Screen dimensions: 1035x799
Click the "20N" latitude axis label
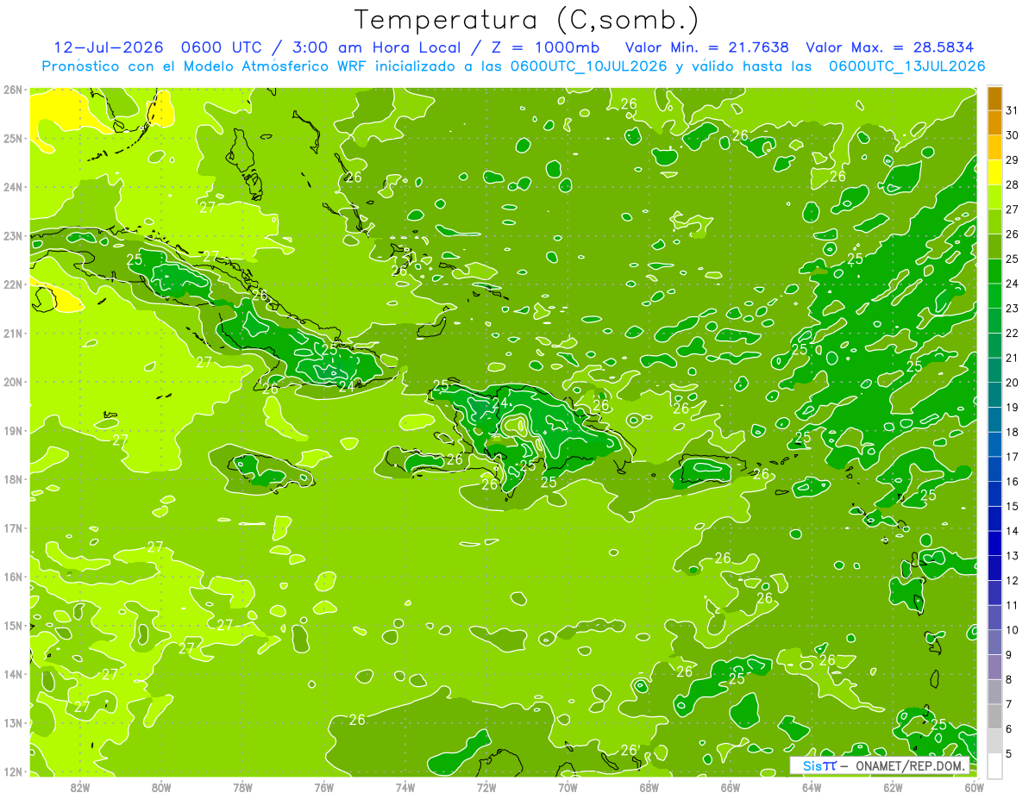pyautogui.click(x=13, y=382)
